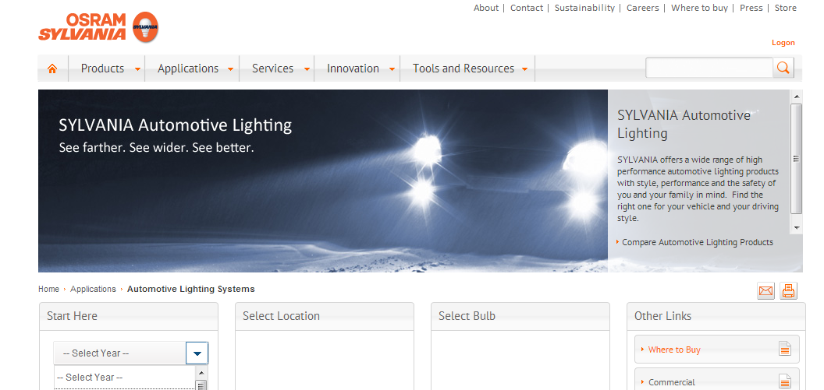Click the orange Logon link

[x=783, y=43]
